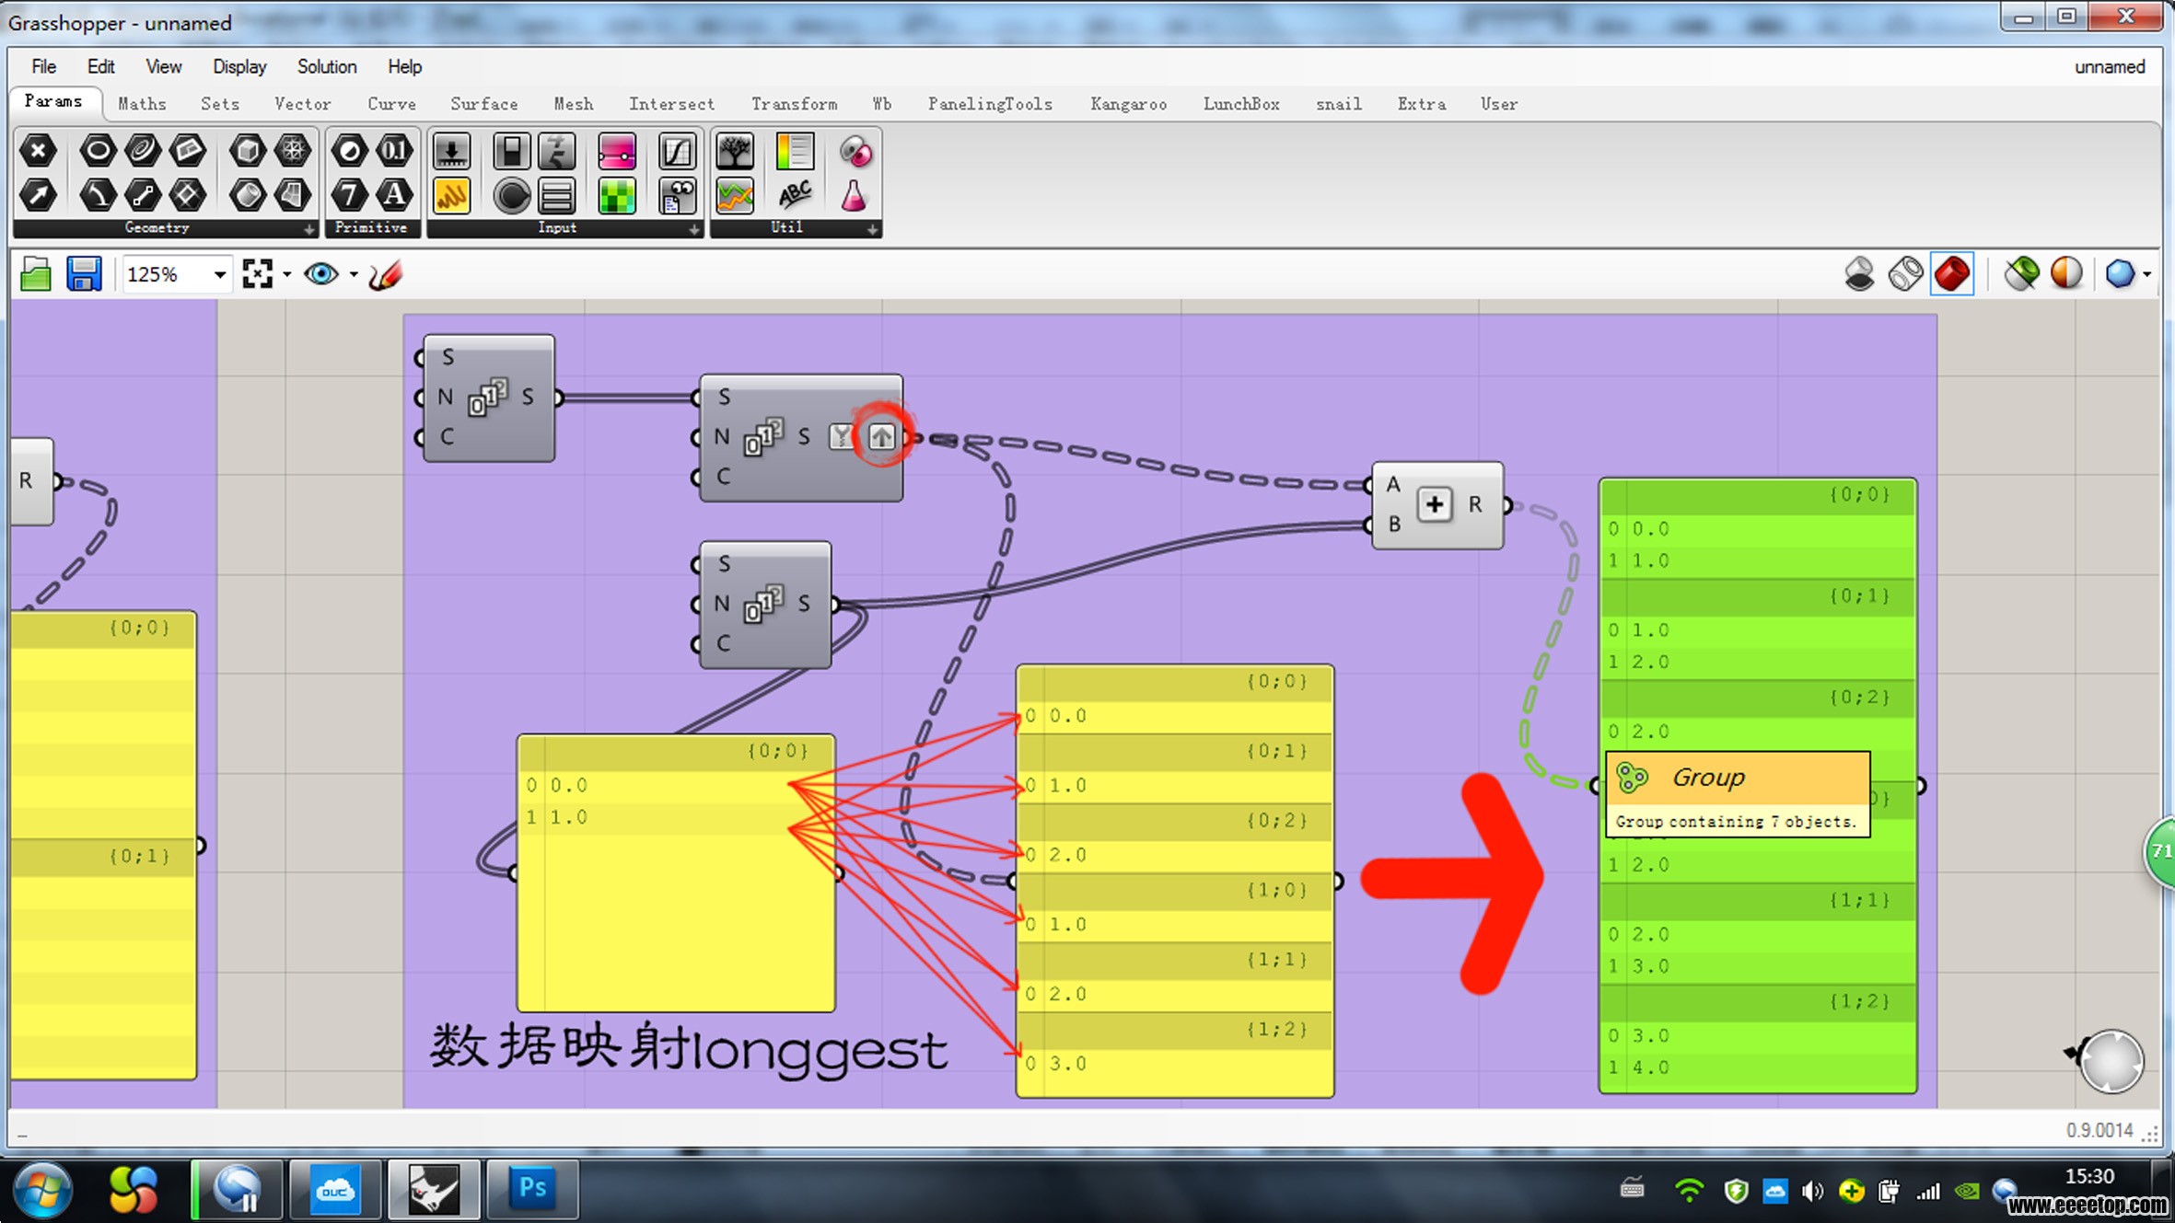Switch to the LunchBox tab
Viewport: 2175px width, 1223px height.
(1241, 104)
